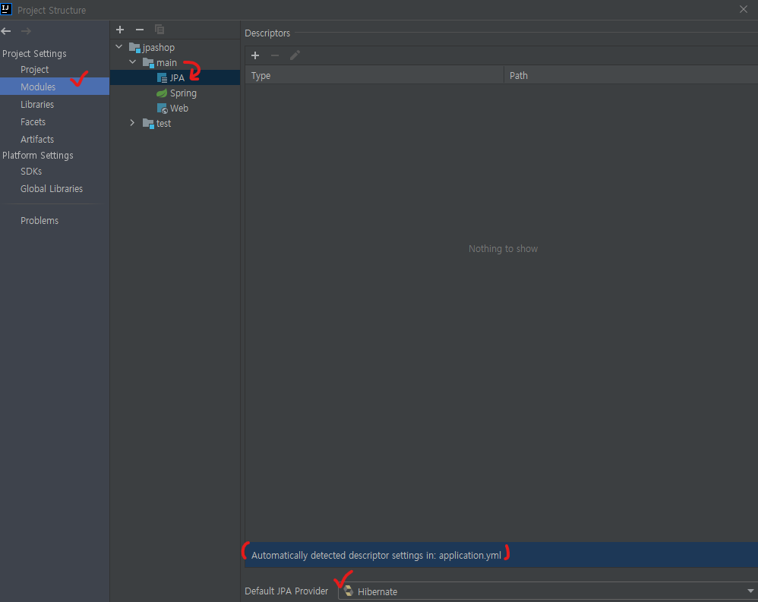Add a descriptor with the plus icon
Viewport: 758px width, 602px height.
(x=255, y=55)
